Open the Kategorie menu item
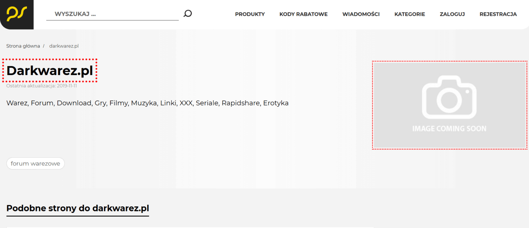This screenshot has width=529, height=228. (409, 14)
